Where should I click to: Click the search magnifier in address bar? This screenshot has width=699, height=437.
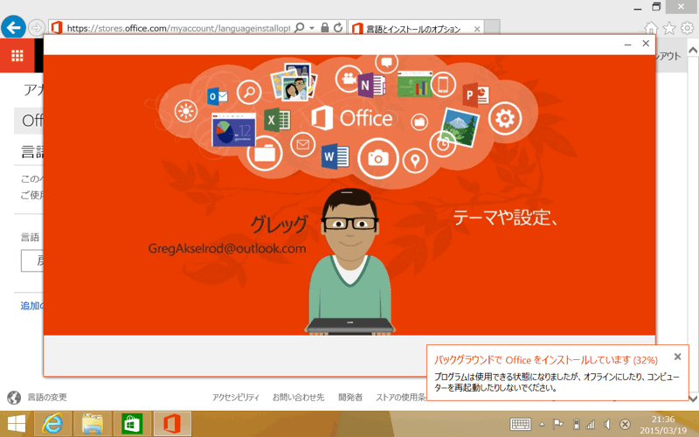click(x=300, y=28)
